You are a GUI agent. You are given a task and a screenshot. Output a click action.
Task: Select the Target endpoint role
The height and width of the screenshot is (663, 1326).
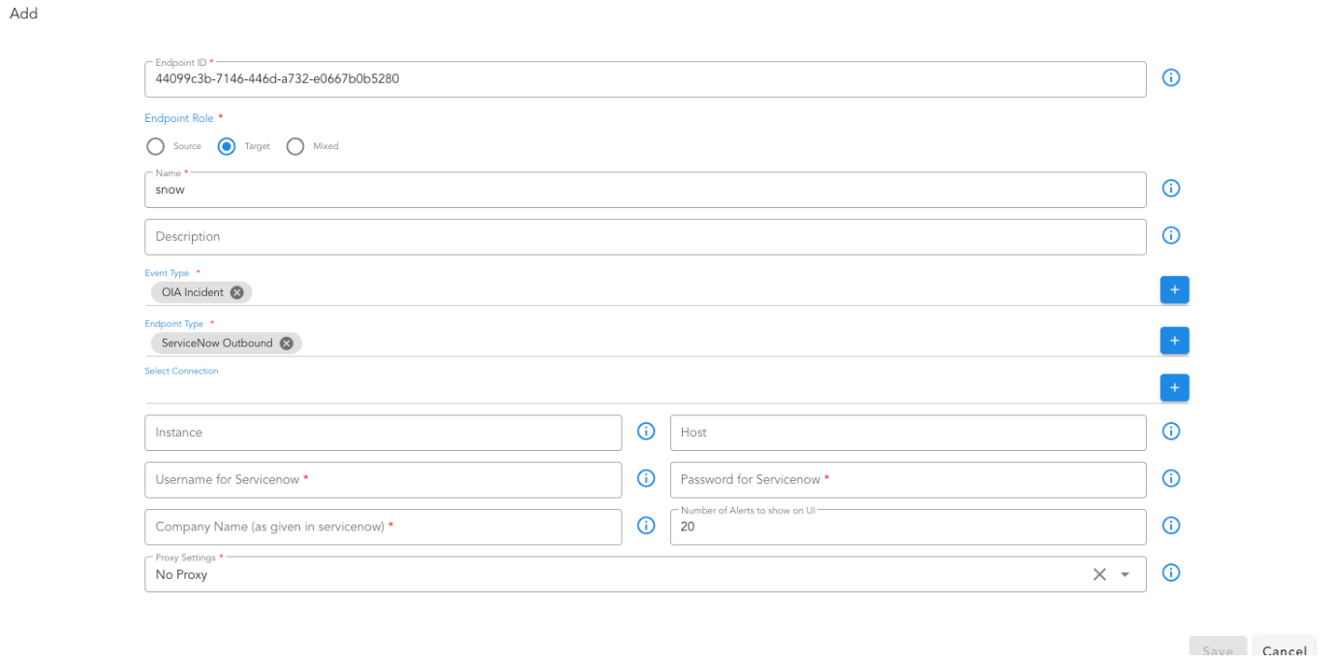(x=227, y=146)
